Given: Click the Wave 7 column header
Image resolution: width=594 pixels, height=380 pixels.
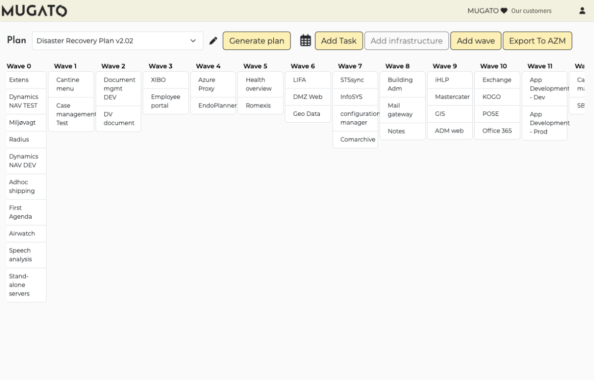Looking at the screenshot, I should (x=350, y=66).
